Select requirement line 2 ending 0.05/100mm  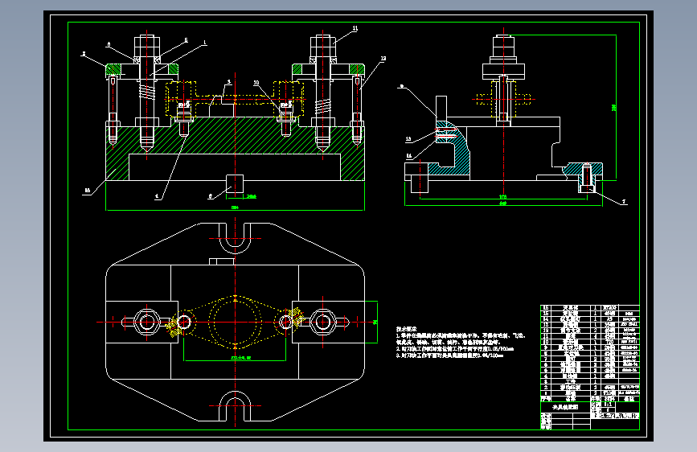pos(455,349)
